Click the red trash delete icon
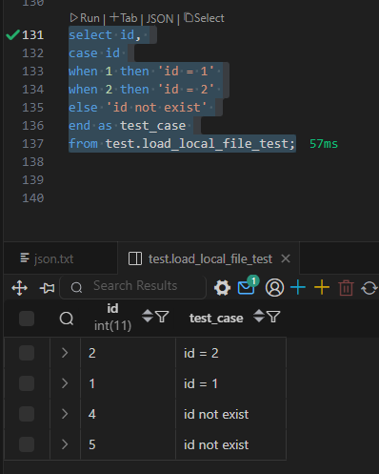 pos(346,288)
